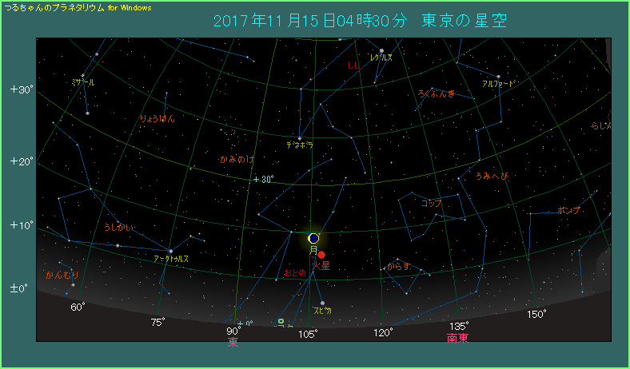Click the crescent Moon icon
This screenshot has width=630, height=369.
(x=313, y=238)
